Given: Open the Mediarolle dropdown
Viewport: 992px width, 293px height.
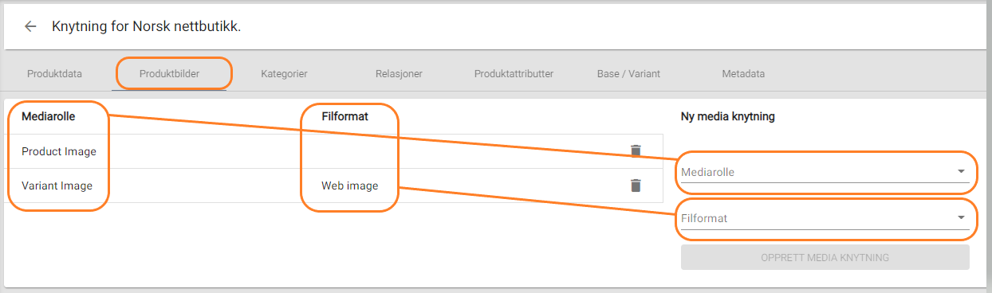Looking at the screenshot, I should (x=825, y=172).
